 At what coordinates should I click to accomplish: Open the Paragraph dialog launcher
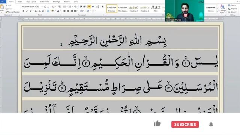pyautogui.click(x=103, y=15)
